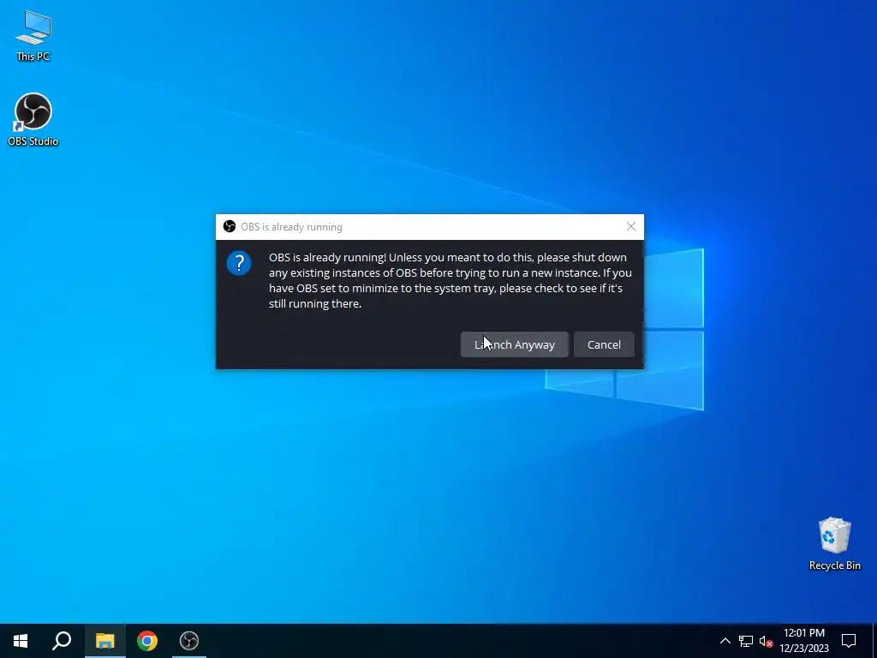Close the OBS is already running dialog
The image size is (877, 658).
(631, 226)
